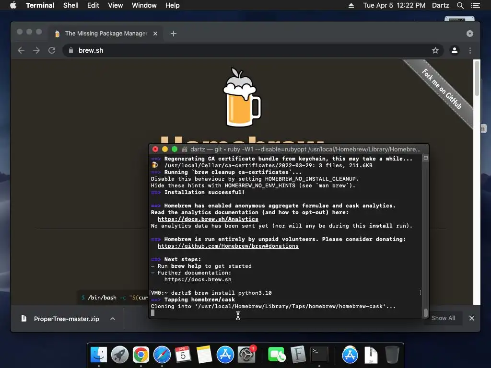491x368 pixels.
Task: Open the zip file in the Dock
Action: pos(371,355)
